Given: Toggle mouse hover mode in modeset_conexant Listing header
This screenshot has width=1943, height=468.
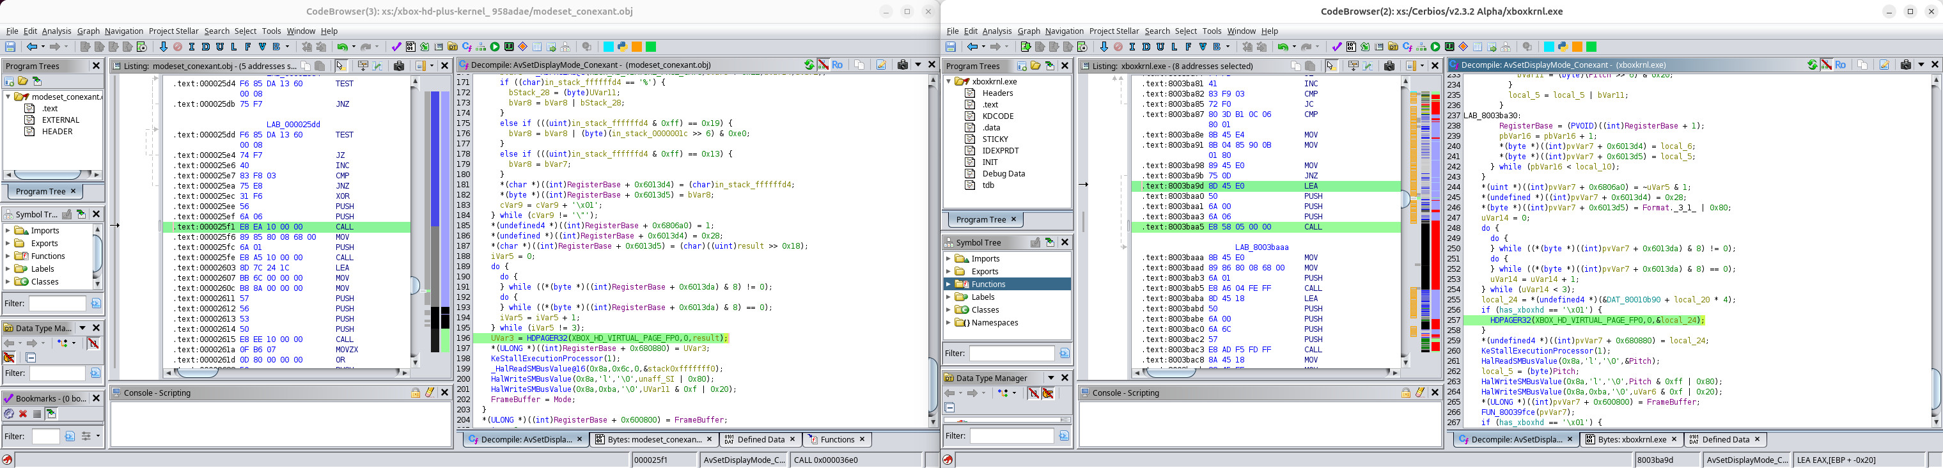Looking at the screenshot, I should [x=340, y=66].
